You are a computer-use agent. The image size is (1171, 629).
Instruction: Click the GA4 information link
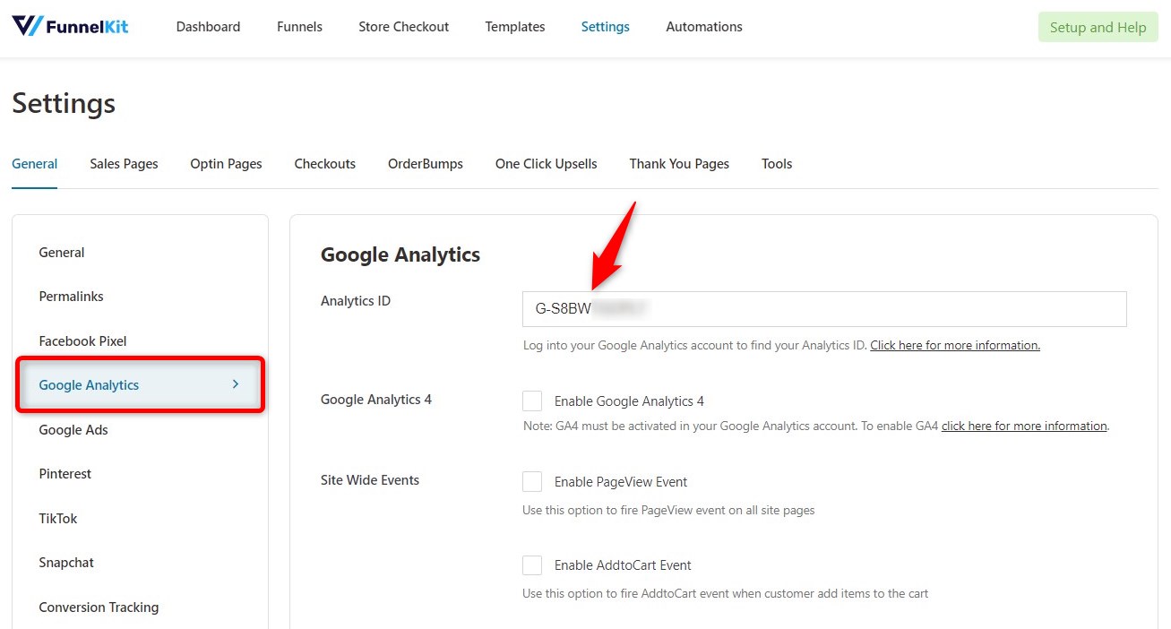click(x=1024, y=426)
